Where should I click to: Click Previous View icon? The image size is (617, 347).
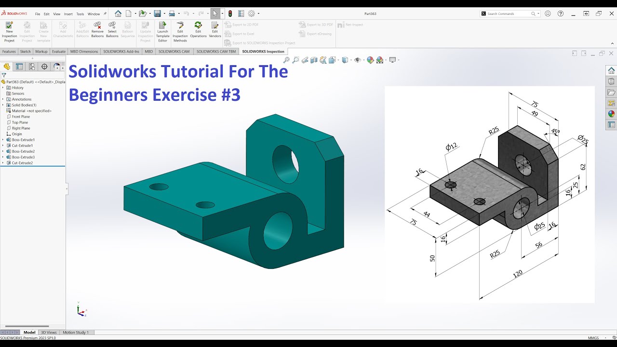tap(305, 60)
